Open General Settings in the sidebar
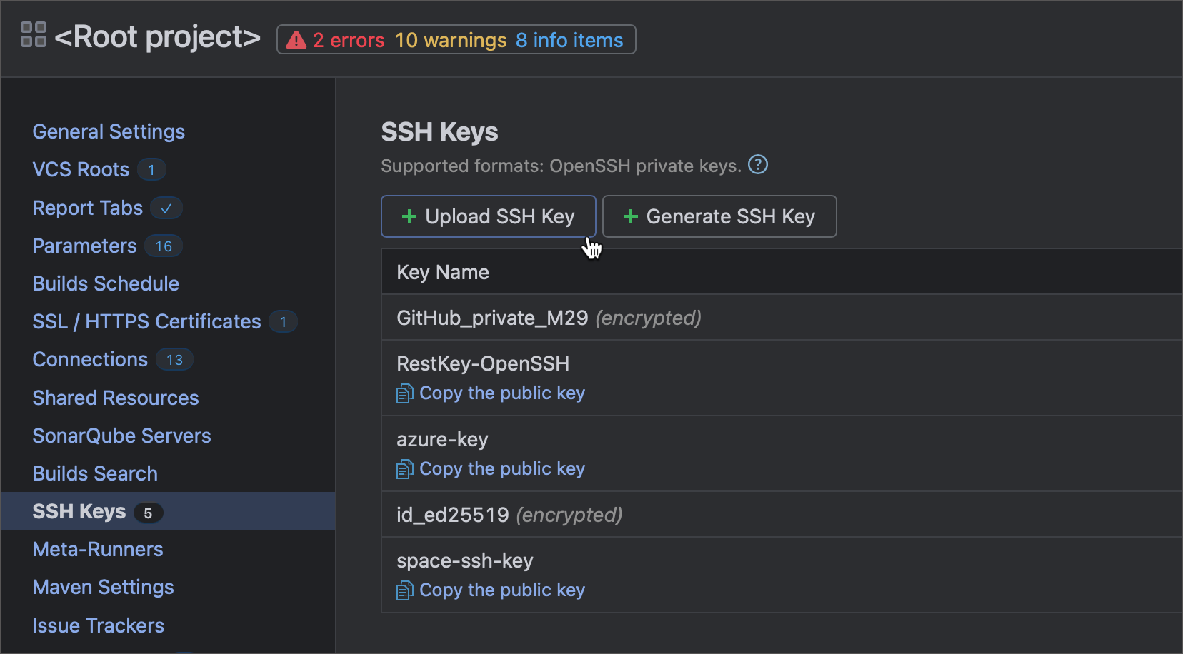Viewport: 1183px width, 654px height. (109, 131)
